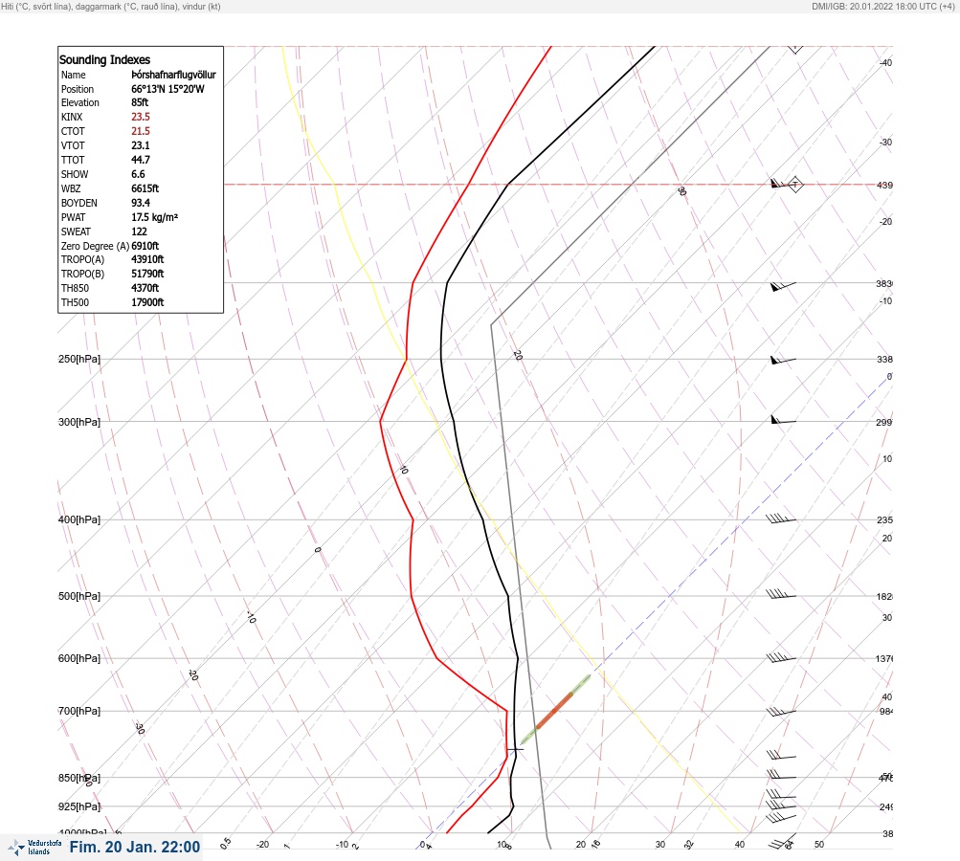Image resolution: width=960 pixels, height=861 pixels.
Task: Click the position value 66°13'N 15°20'W
Action: coord(167,89)
